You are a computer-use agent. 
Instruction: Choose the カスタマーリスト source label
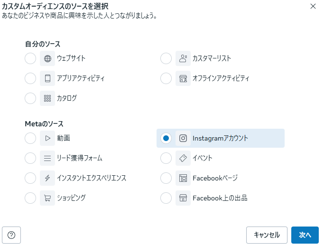(x=212, y=58)
